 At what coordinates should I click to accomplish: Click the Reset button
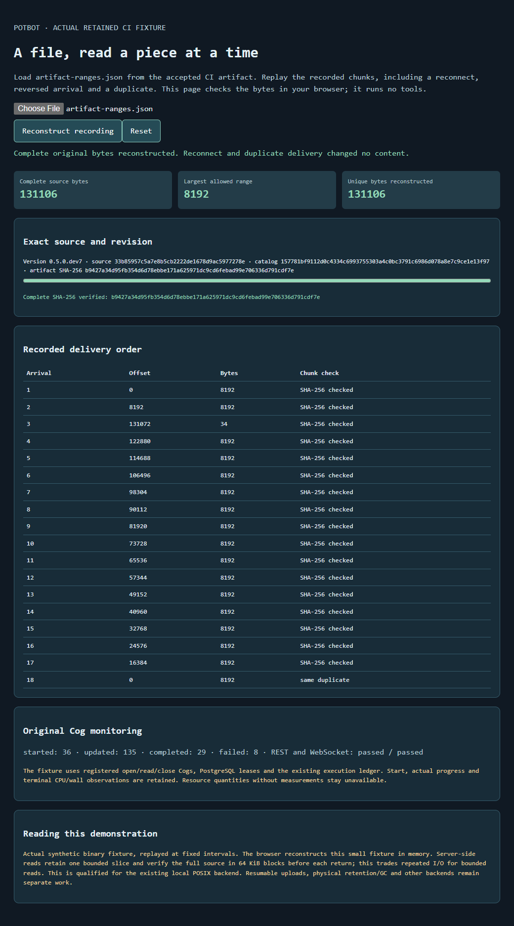(x=141, y=131)
